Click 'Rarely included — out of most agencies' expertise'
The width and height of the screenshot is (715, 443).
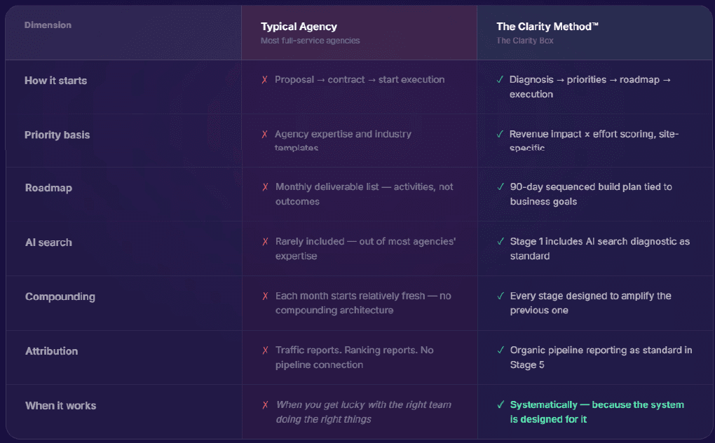point(366,248)
